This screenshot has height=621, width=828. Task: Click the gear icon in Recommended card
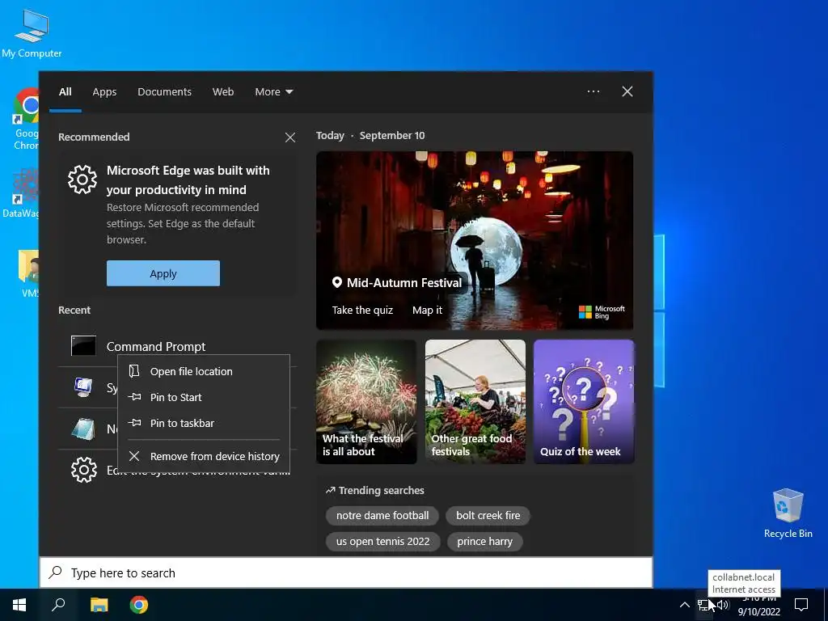tap(82, 180)
